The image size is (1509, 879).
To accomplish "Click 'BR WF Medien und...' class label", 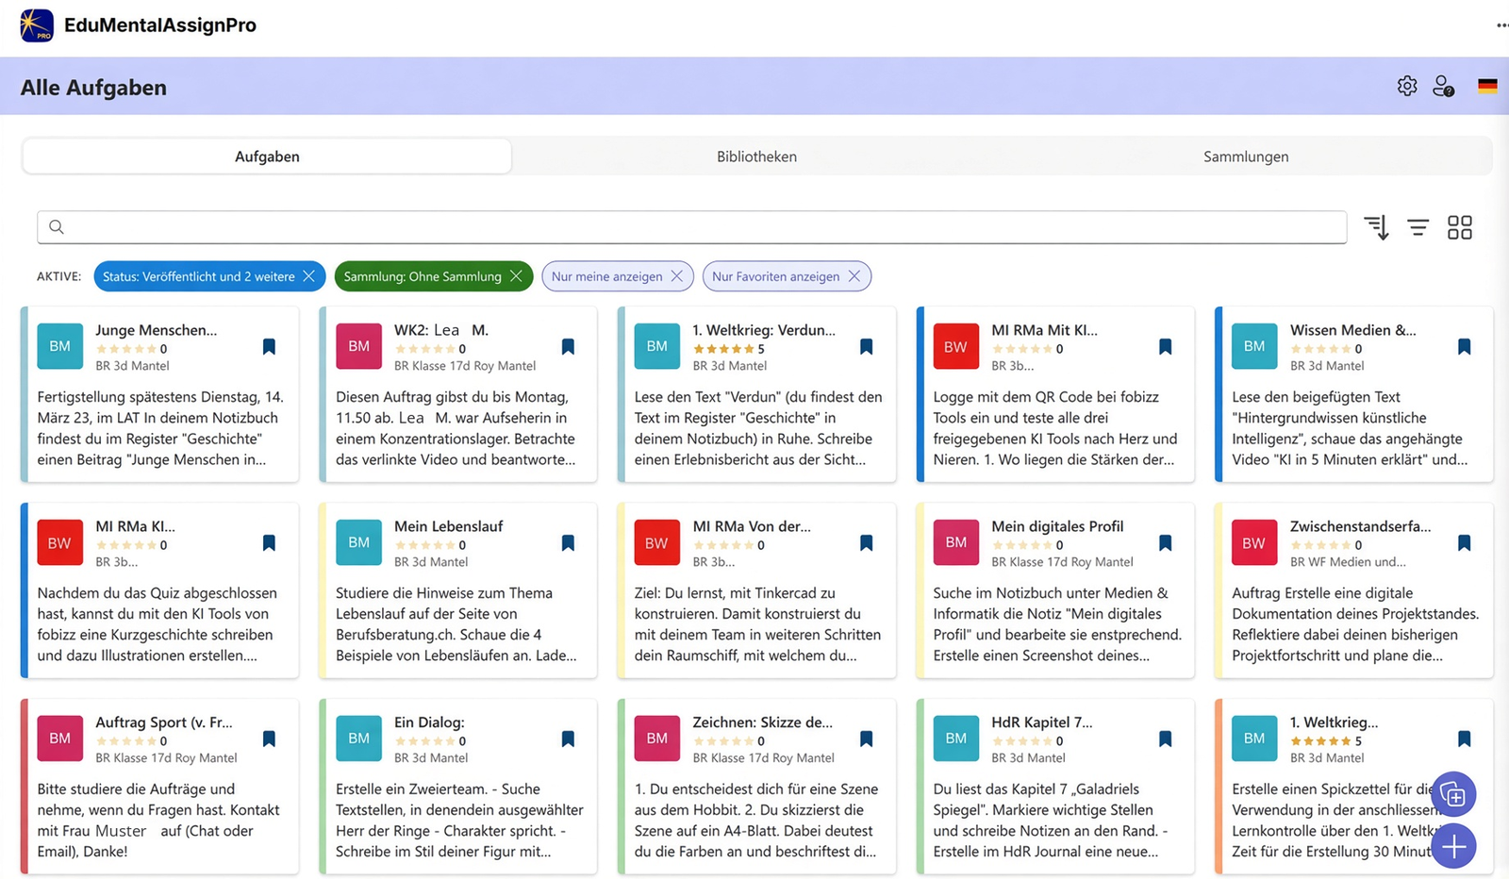I will (x=1348, y=562).
